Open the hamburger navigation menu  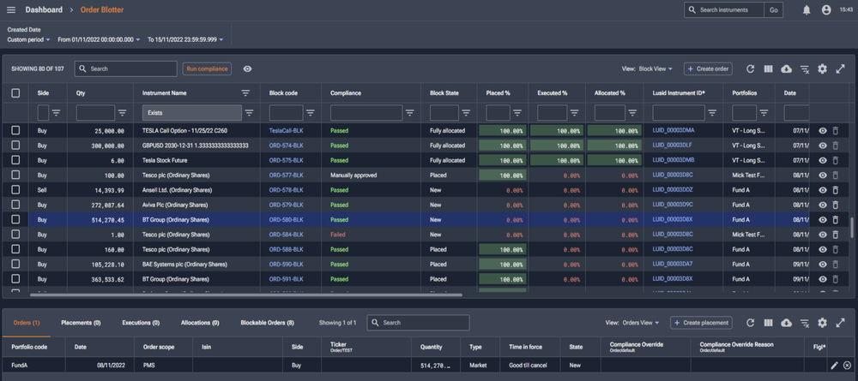click(x=11, y=9)
